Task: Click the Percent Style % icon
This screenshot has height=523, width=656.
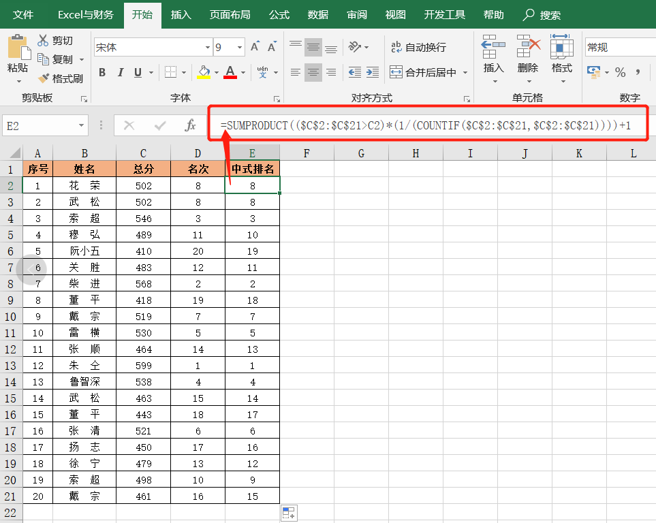Action: (x=620, y=72)
